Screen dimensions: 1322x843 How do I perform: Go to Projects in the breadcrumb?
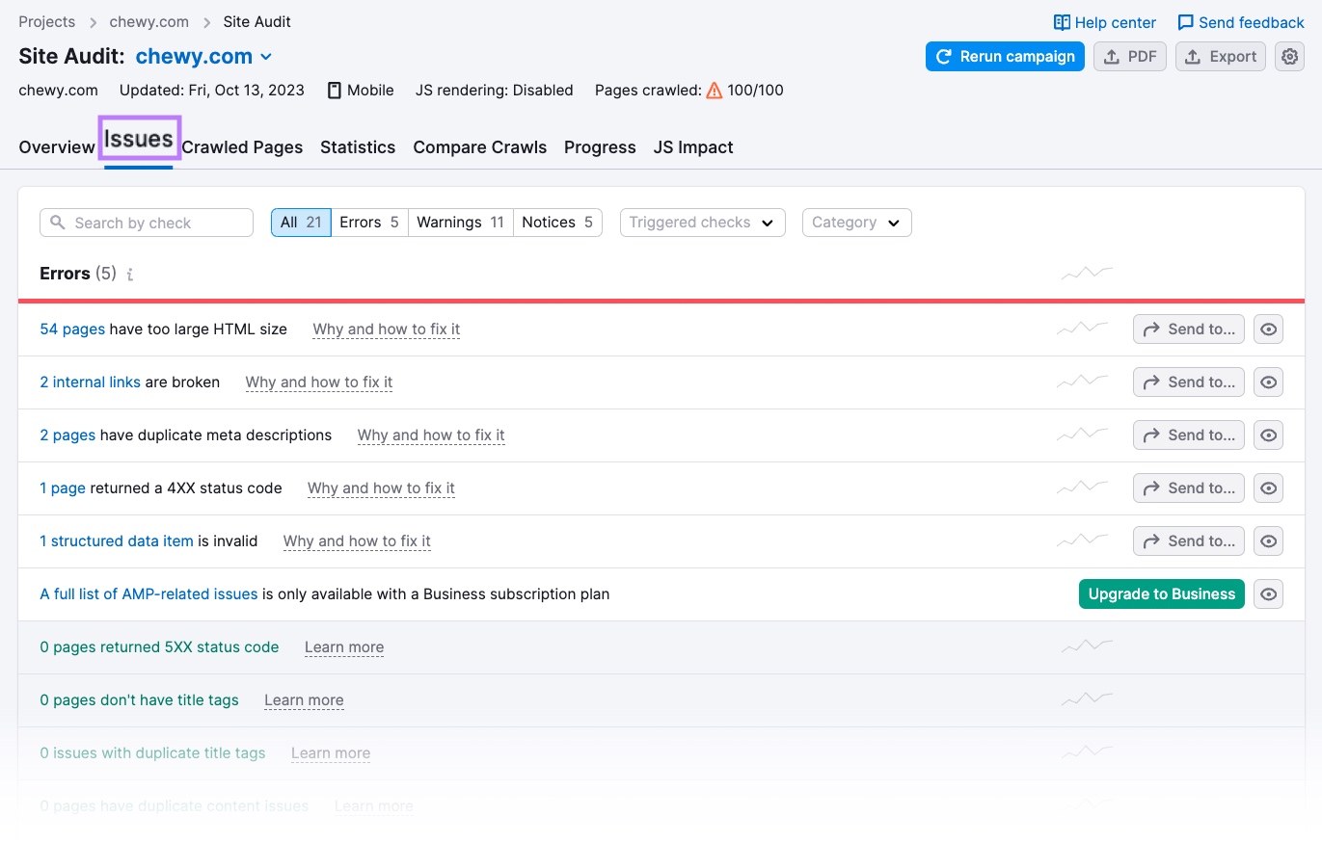pyautogui.click(x=46, y=21)
